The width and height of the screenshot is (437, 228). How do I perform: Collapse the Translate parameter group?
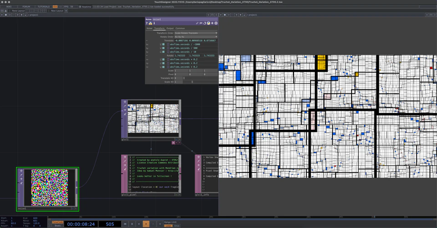pyautogui.click(x=147, y=41)
